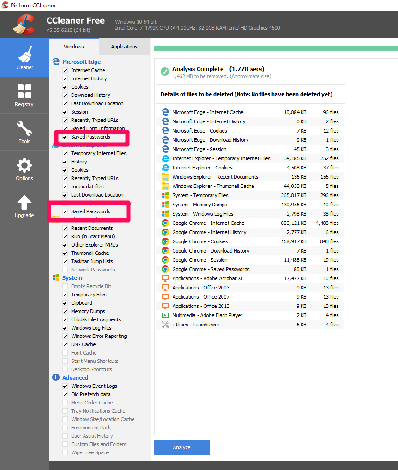Click Chrome icon beside Google Chrome - Saved Passwords

(x=165, y=269)
